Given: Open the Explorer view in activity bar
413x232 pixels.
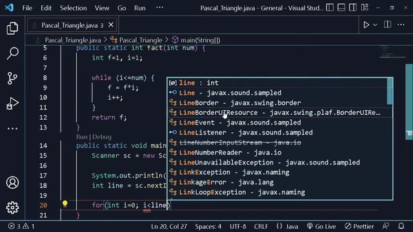Looking at the screenshot, I should [x=12, y=28].
